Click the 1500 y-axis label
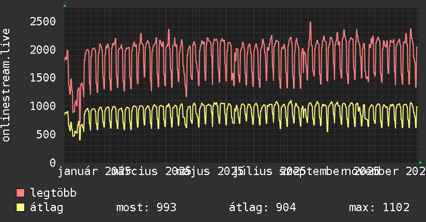Image resolution: width=426 pixels, height=222 pixels. click(x=43, y=78)
